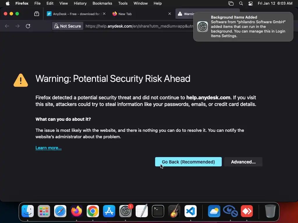Image resolution: width=298 pixels, height=223 pixels.
Task: Open the Firefox app menu
Action: (22, 3)
